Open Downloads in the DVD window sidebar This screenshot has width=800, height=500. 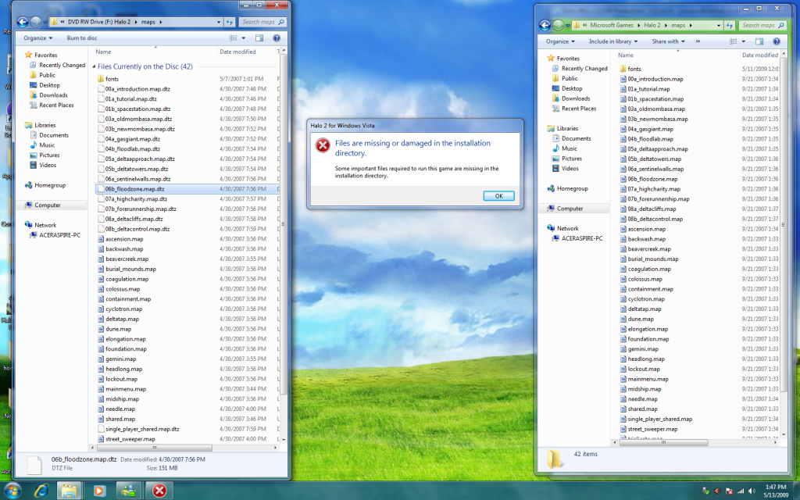tap(53, 95)
